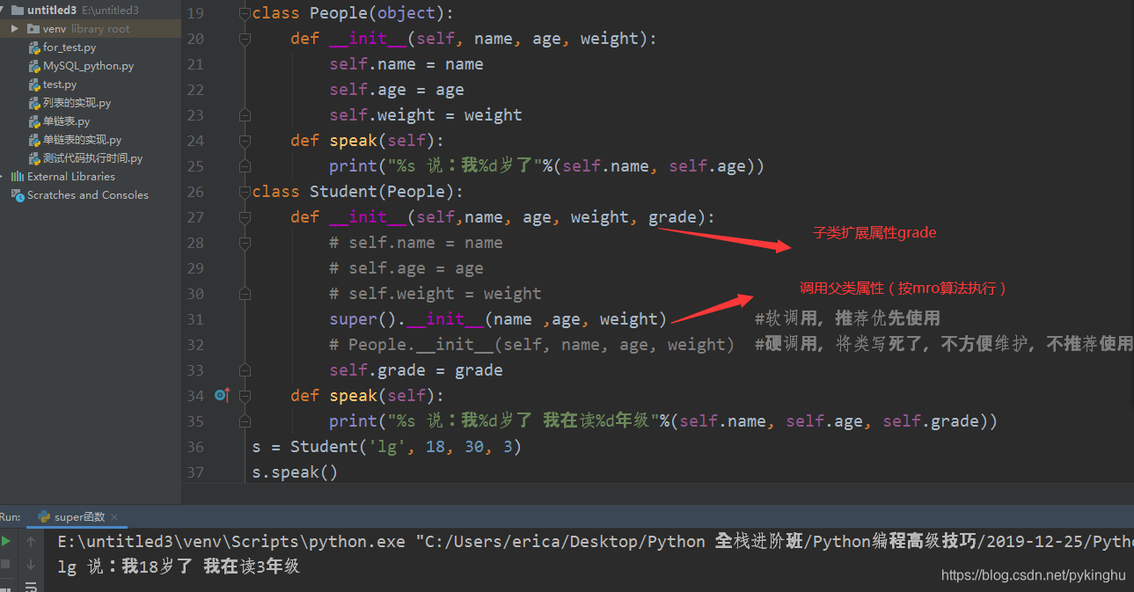
Task: Click the Down the Stack Trace arrow
Action: (31, 566)
